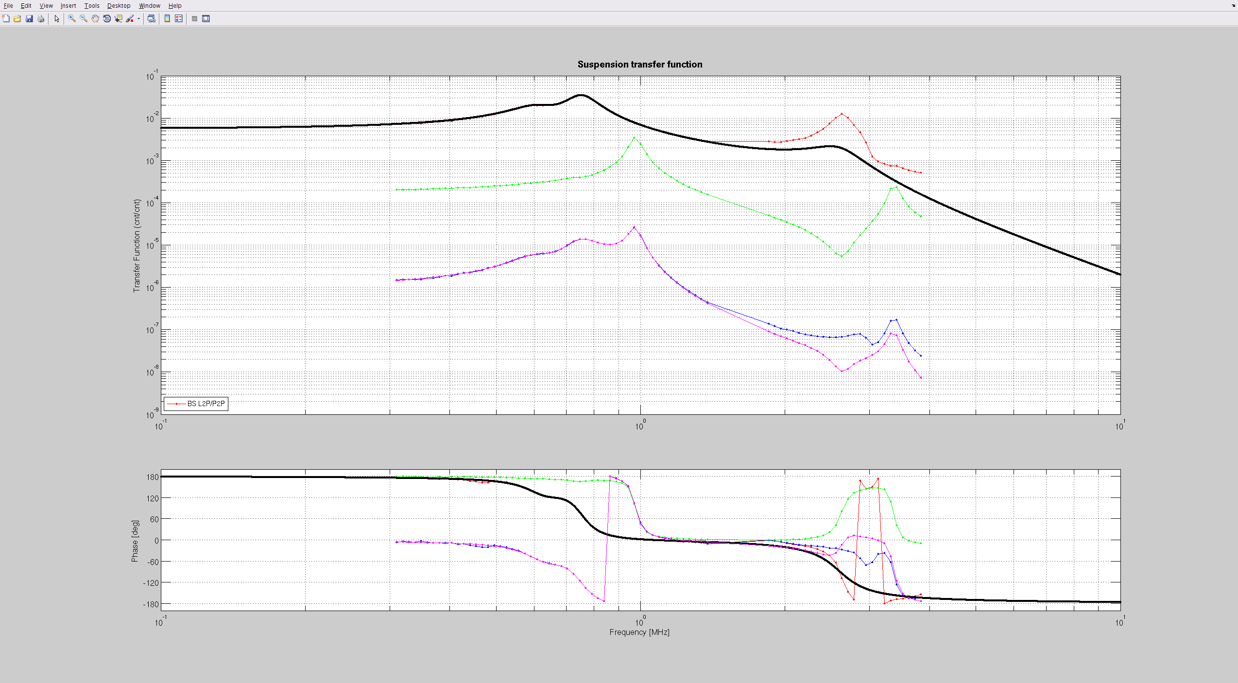Viewport: 1238px width, 683px height.
Task: Open the Tools menu
Action: point(91,6)
